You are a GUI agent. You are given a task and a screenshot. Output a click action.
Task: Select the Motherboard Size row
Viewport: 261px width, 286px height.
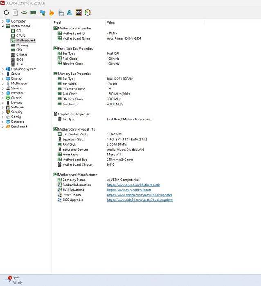[95, 160]
